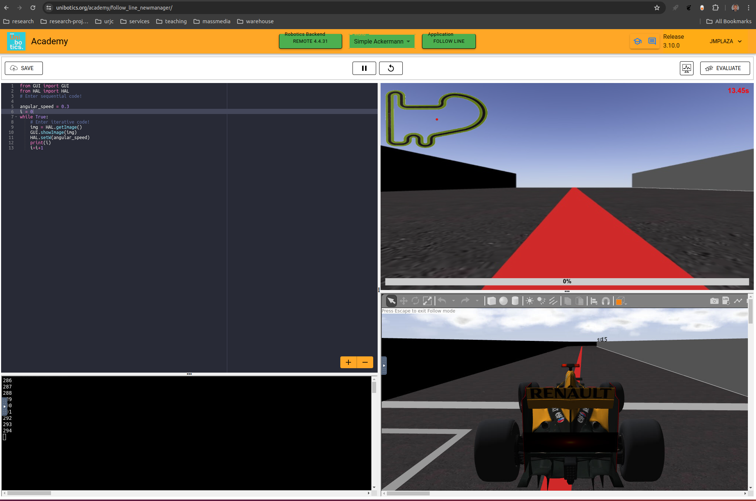
Task: Click the paste icon in Gazebo toolbar
Action: [x=580, y=301]
